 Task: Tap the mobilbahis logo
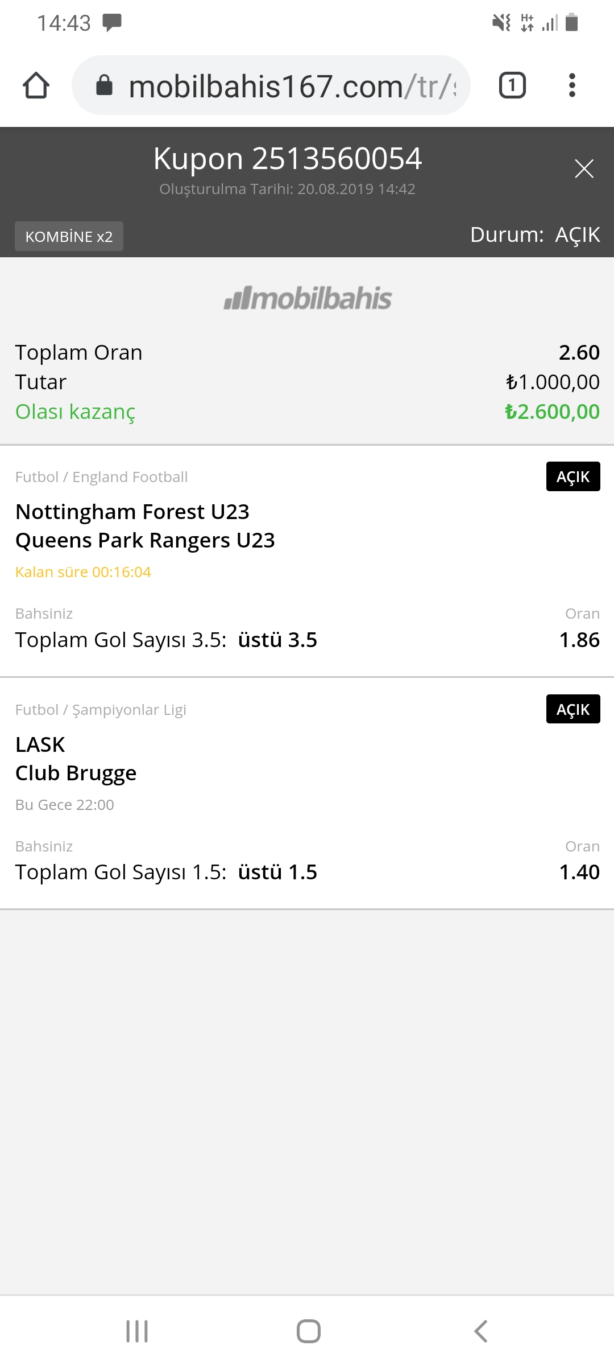tap(308, 298)
